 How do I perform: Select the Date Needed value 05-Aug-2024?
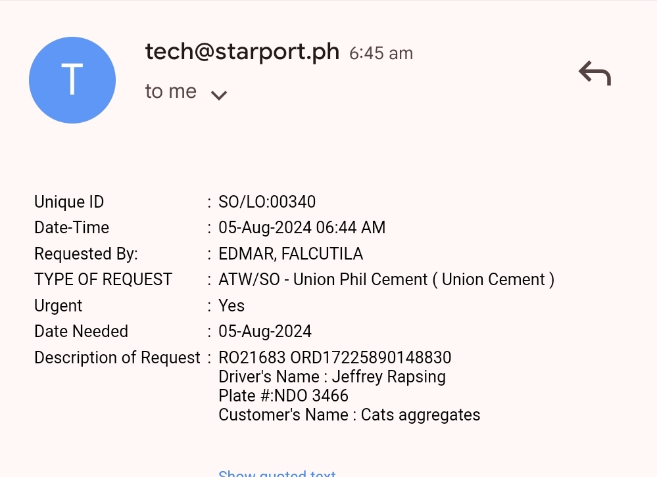[x=265, y=332]
